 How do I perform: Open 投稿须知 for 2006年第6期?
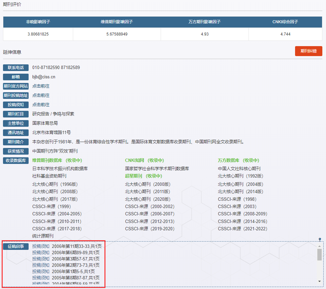tap(41, 253)
